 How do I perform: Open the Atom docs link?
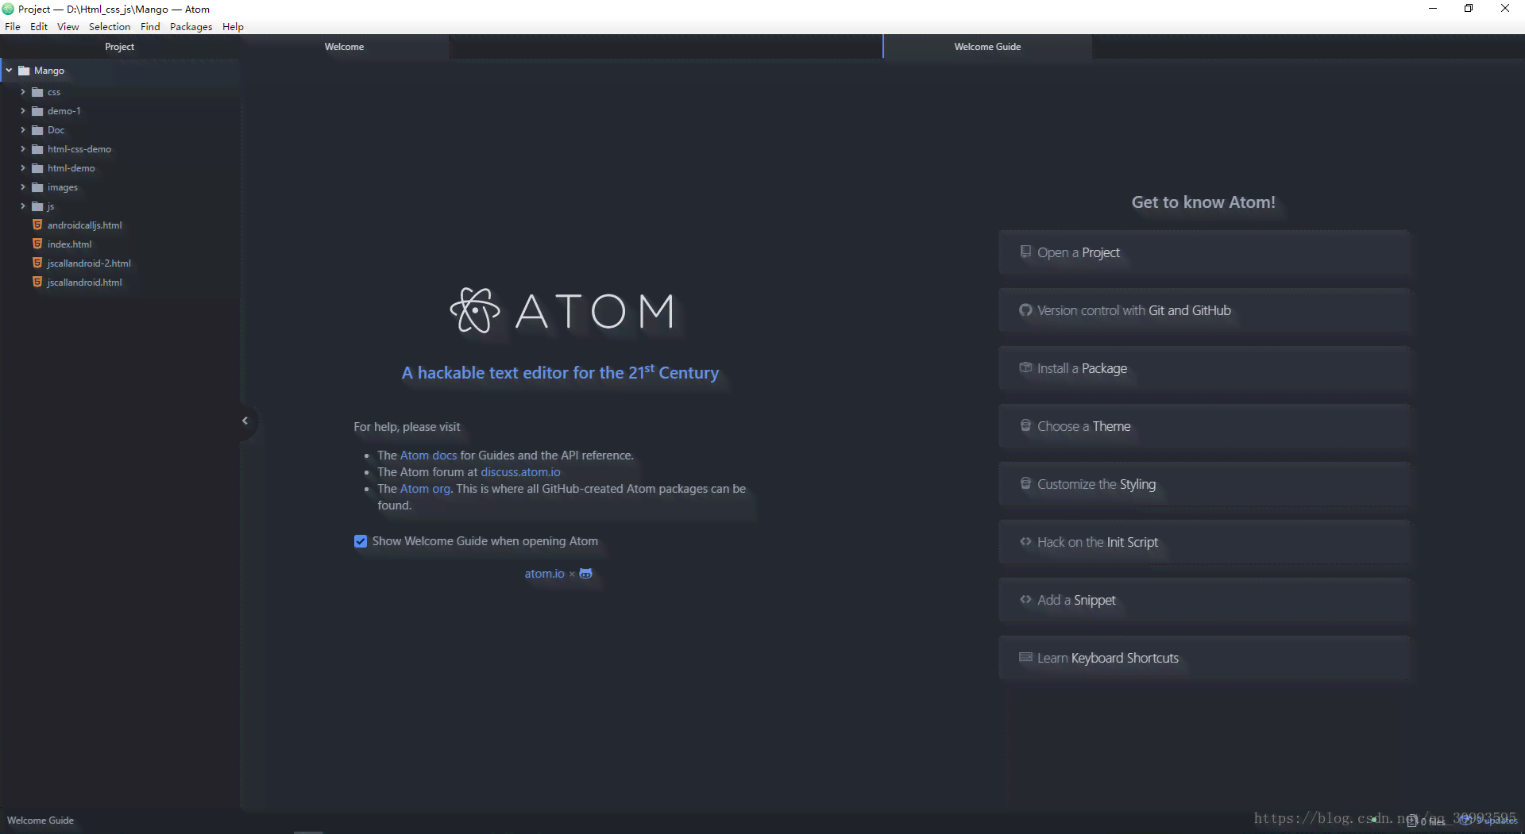coord(428,455)
